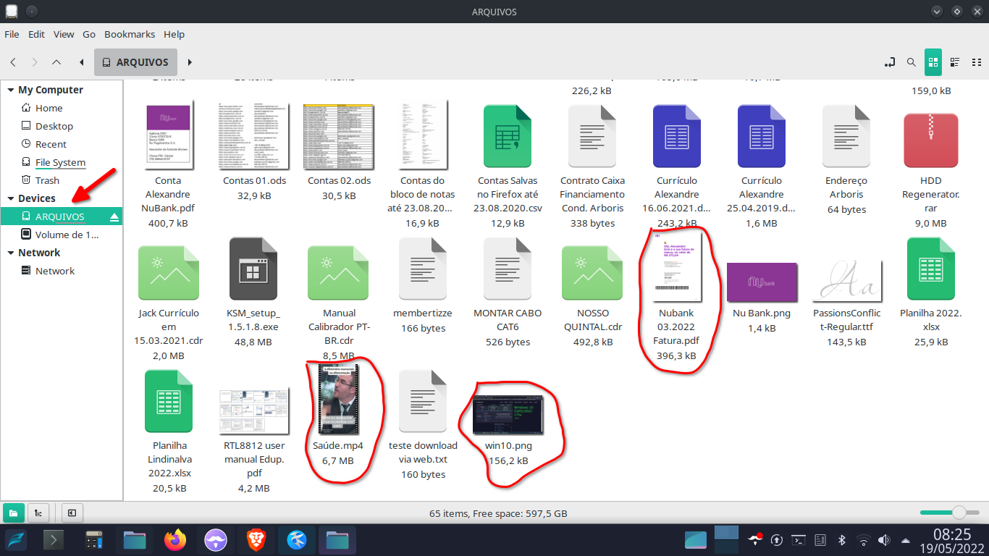Select Contas 02.ods file
989x556 pixels.
[339, 151]
